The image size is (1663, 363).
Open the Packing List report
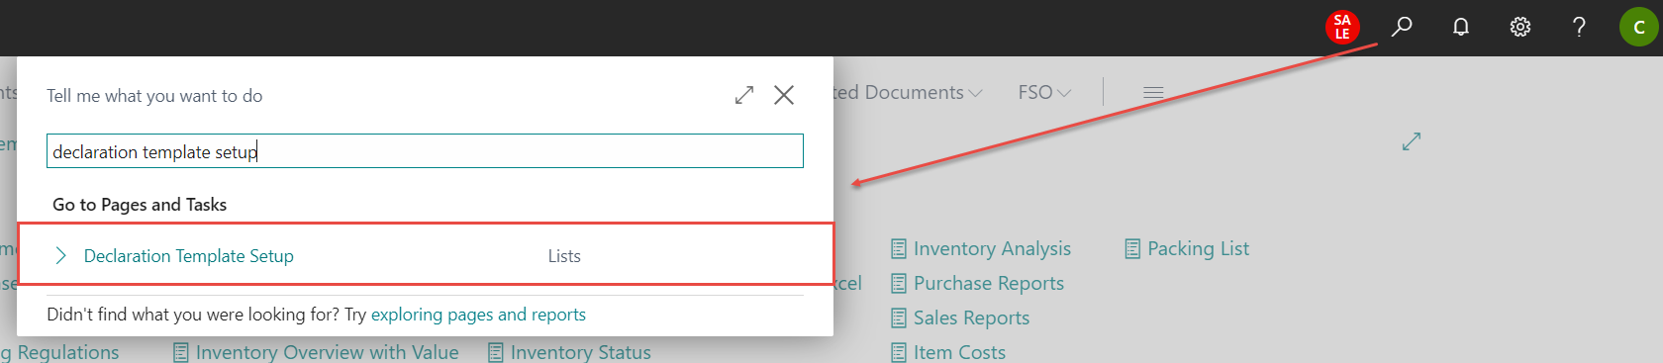1187,248
